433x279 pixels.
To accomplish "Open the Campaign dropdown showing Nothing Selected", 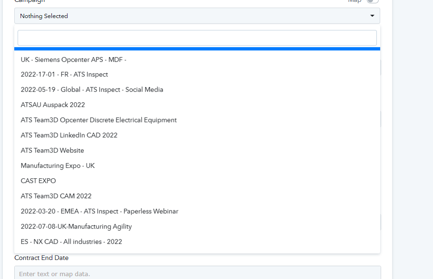I will pyautogui.click(x=197, y=16).
